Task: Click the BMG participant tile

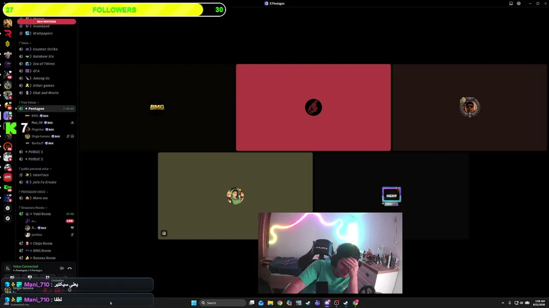Action: pos(157,107)
